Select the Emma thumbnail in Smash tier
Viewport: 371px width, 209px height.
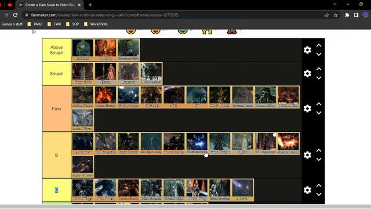(106, 74)
